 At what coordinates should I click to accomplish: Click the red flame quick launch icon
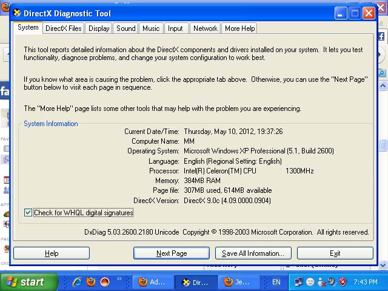(105, 282)
